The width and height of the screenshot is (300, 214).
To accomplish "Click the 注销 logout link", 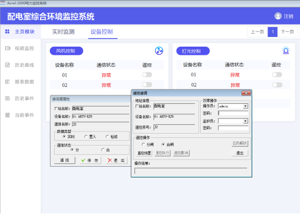I will pos(288,16).
